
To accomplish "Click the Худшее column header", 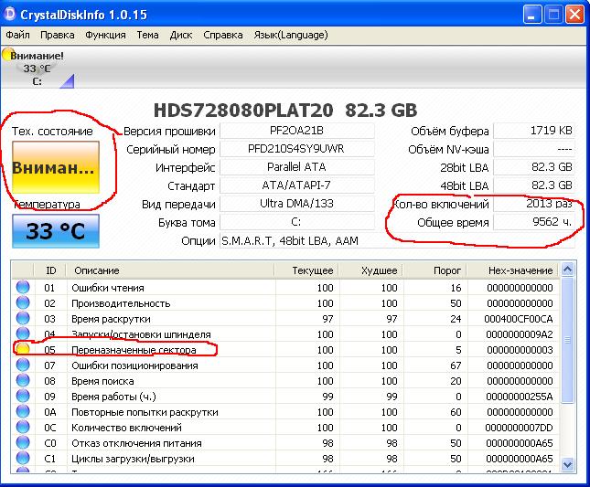I will pyautogui.click(x=371, y=270).
